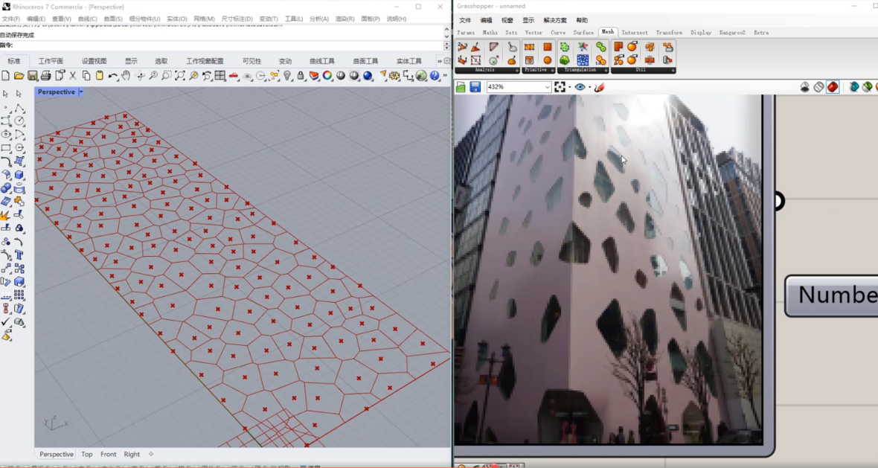The height and width of the screenshot is (468, 878).
Task: Open the 说明(H) menu in Rhino
Action: (396, 19)
